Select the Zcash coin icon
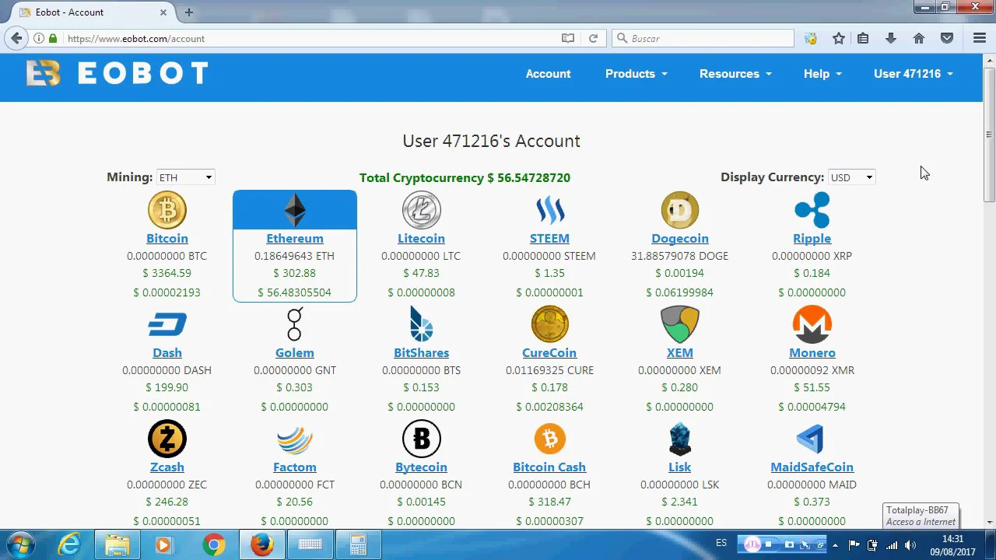This screenshot has width=996, height=560. [x=167, y=439]
